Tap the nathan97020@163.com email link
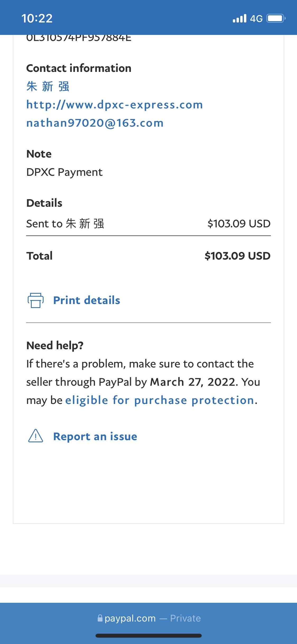Viewport: 297px width, 644px height. click(95, 123)
